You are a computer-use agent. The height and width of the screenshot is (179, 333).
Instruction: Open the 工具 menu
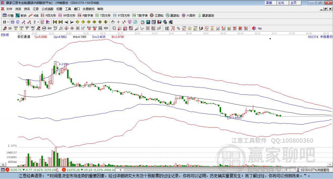(x=68, y=9)
